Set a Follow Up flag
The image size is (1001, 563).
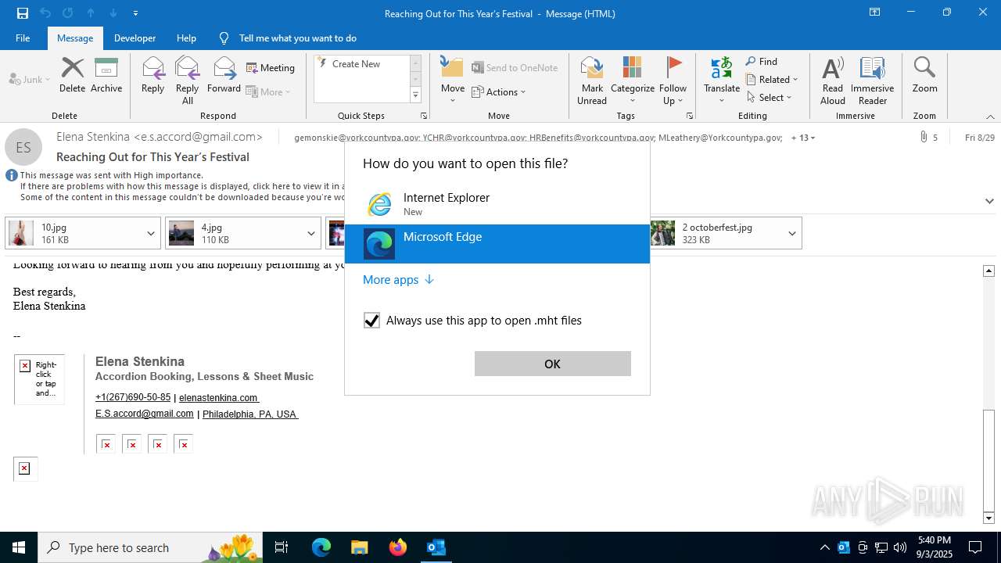tap(673, 81)
